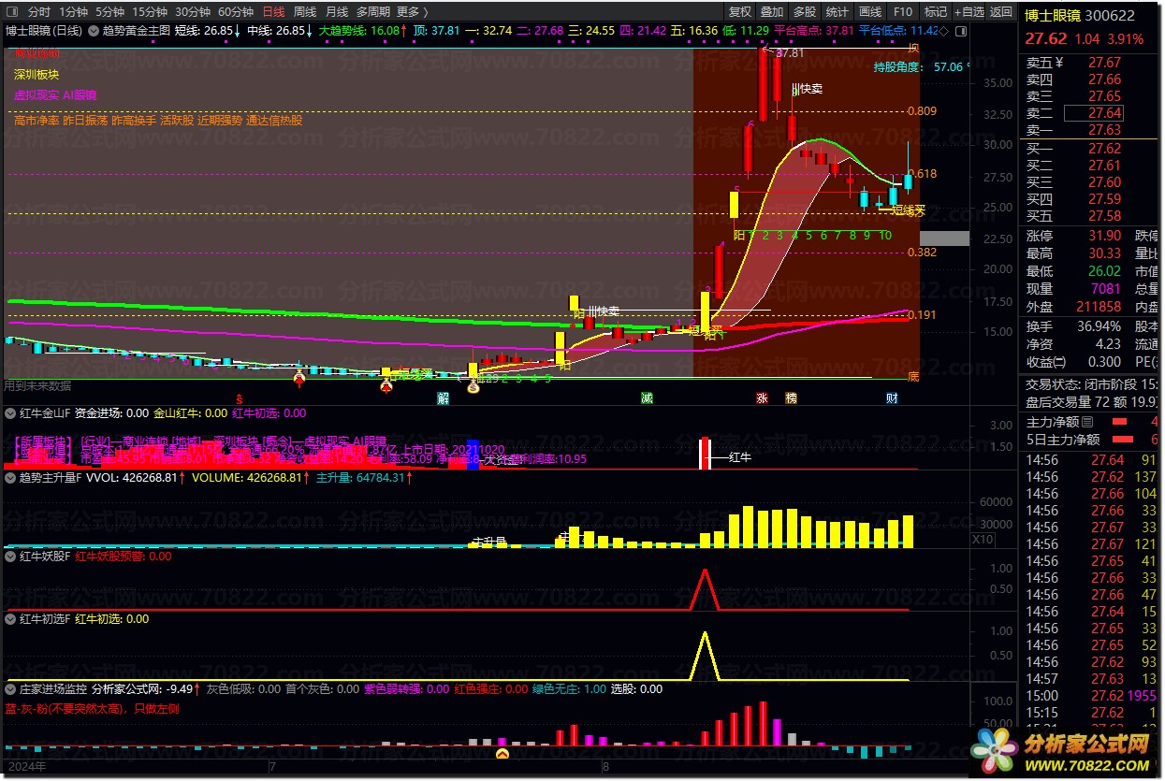The width and height of the screenshot is (1165, 781).
Task: Select the 周线 weekly period tab
Action: [x=305, y=12]
